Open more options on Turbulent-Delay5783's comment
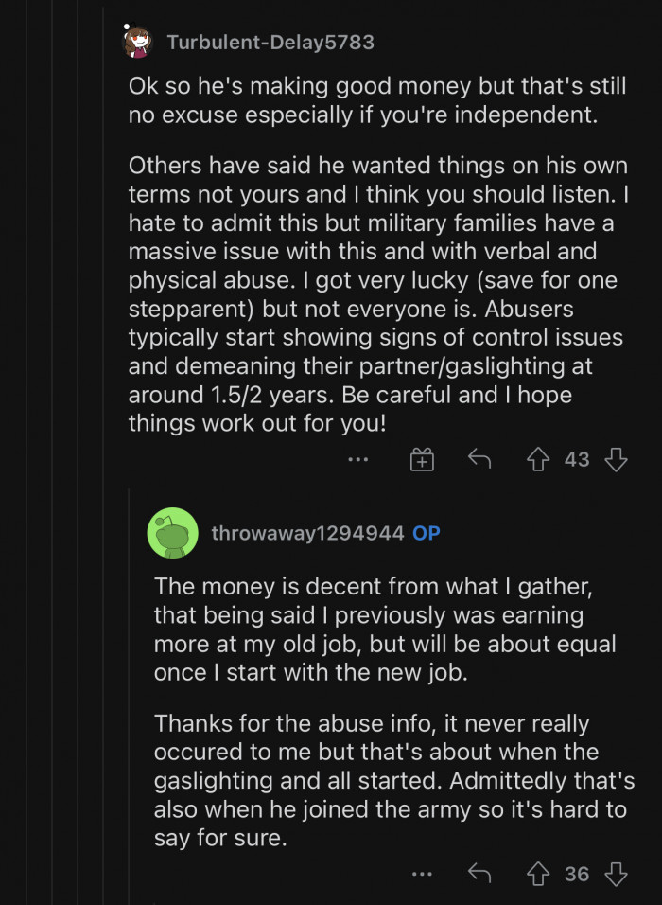The width and height of the screenshot is (662, 905). coord(357,460)
